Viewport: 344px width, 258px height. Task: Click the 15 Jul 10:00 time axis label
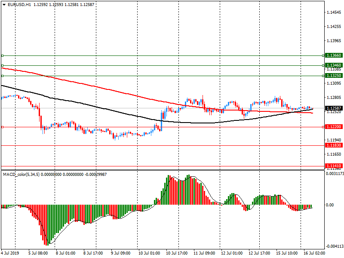tap(287, 253)
